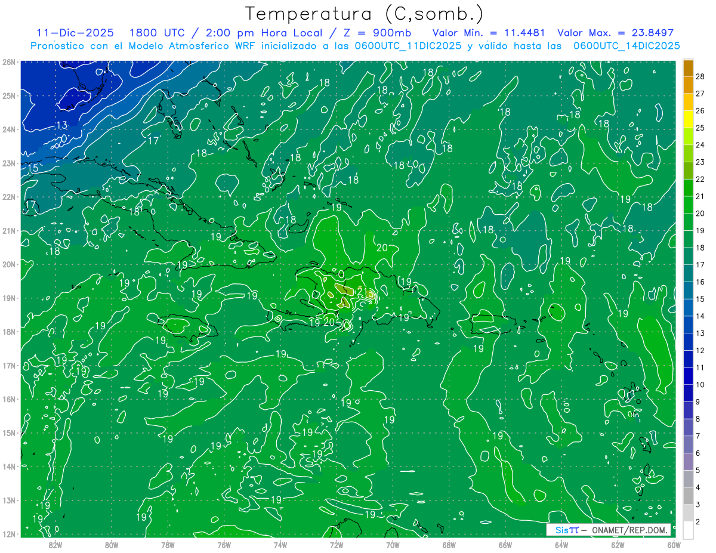Click the 76W longitude axis label
Image resolution: width=716 pixels, height=553 pixels.
click(x=224, y=545)
